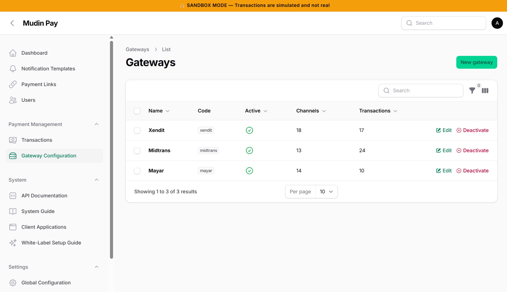Click the Notification Templates bell icon
The image size is (507, 292).
coord(13,69)
